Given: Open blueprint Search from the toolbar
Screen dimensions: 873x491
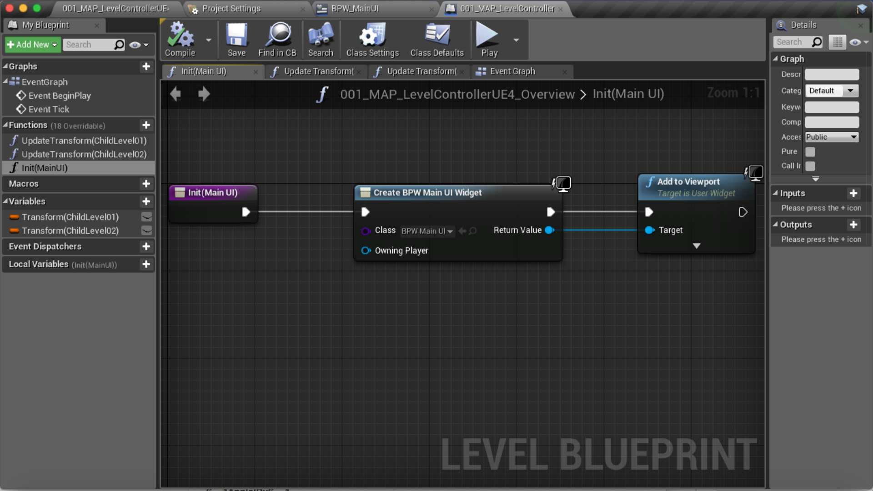Looking at the screenshot, I should pyautogui.click(x=321, y=40).
